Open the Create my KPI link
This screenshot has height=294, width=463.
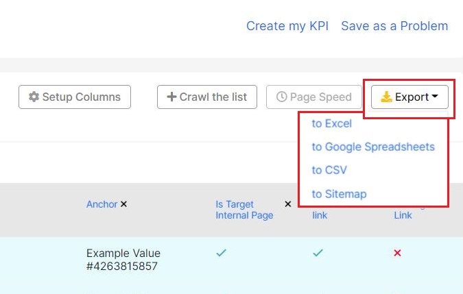click(x=287, y=26)
